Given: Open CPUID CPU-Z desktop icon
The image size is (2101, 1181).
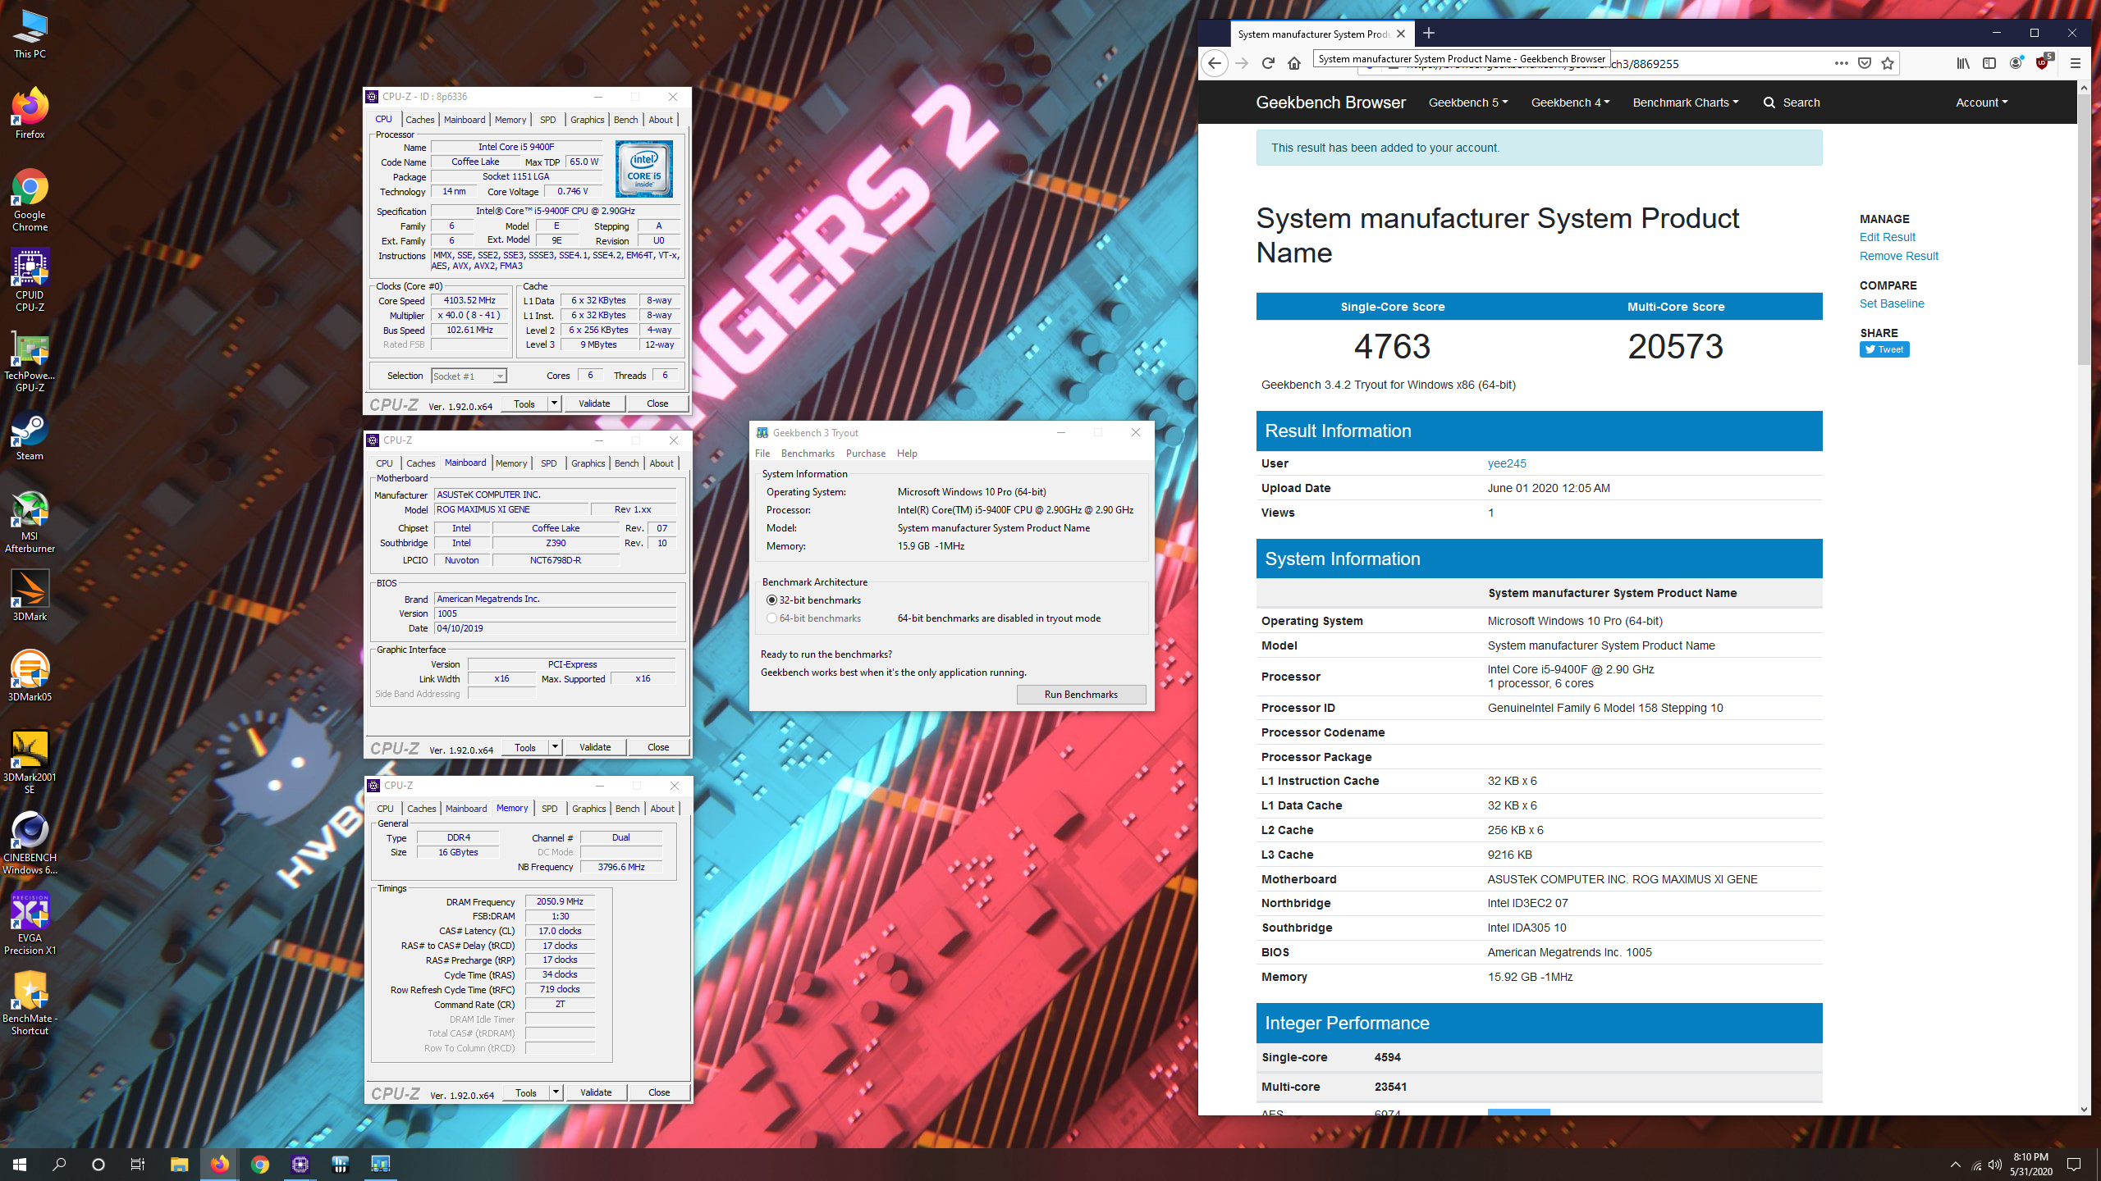Looking at the screenshot, I should click(x=30, y=280).
